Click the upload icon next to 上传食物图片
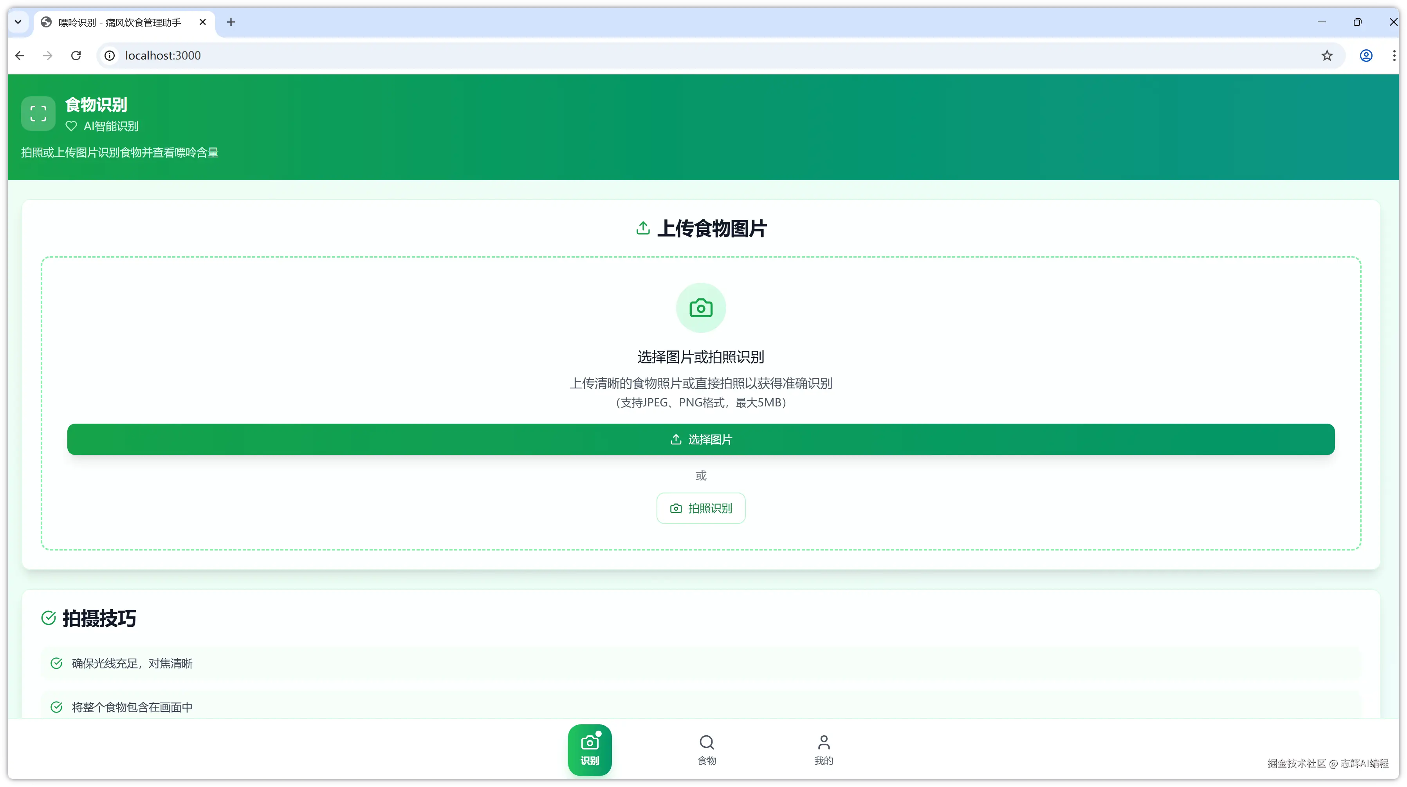The width and height of the screenshot is (1407, 787). pyautogui.click(x=643, y=228)
